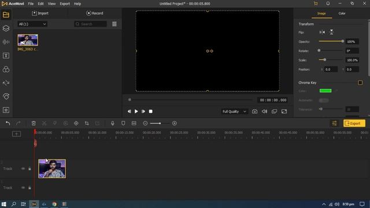Open the layers/overlays panel in sidebar
Screen dimensions: 370x208
[x=6, y=28]
